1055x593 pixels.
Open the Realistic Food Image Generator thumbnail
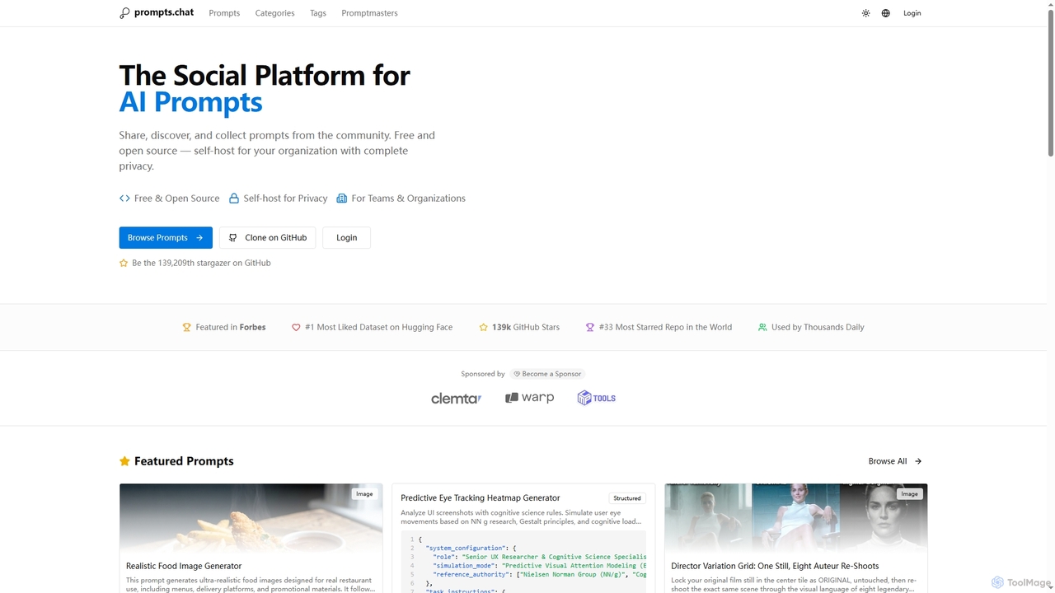pyautogui.click(x=251, y=517)
